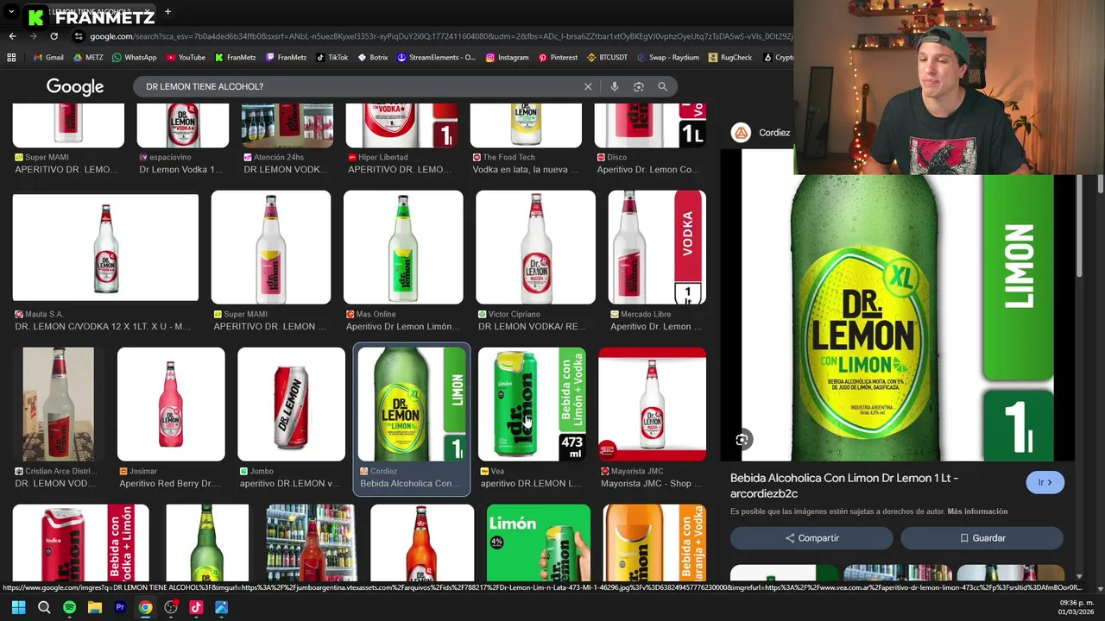Open a new browser tab
The image size is (1105, 621).
point(167,12)
